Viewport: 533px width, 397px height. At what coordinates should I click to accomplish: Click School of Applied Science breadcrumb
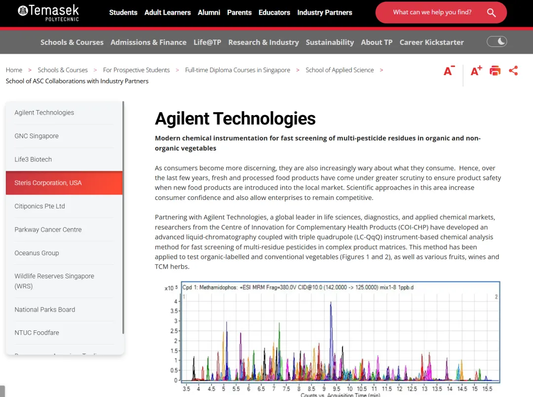coord(340,70)
